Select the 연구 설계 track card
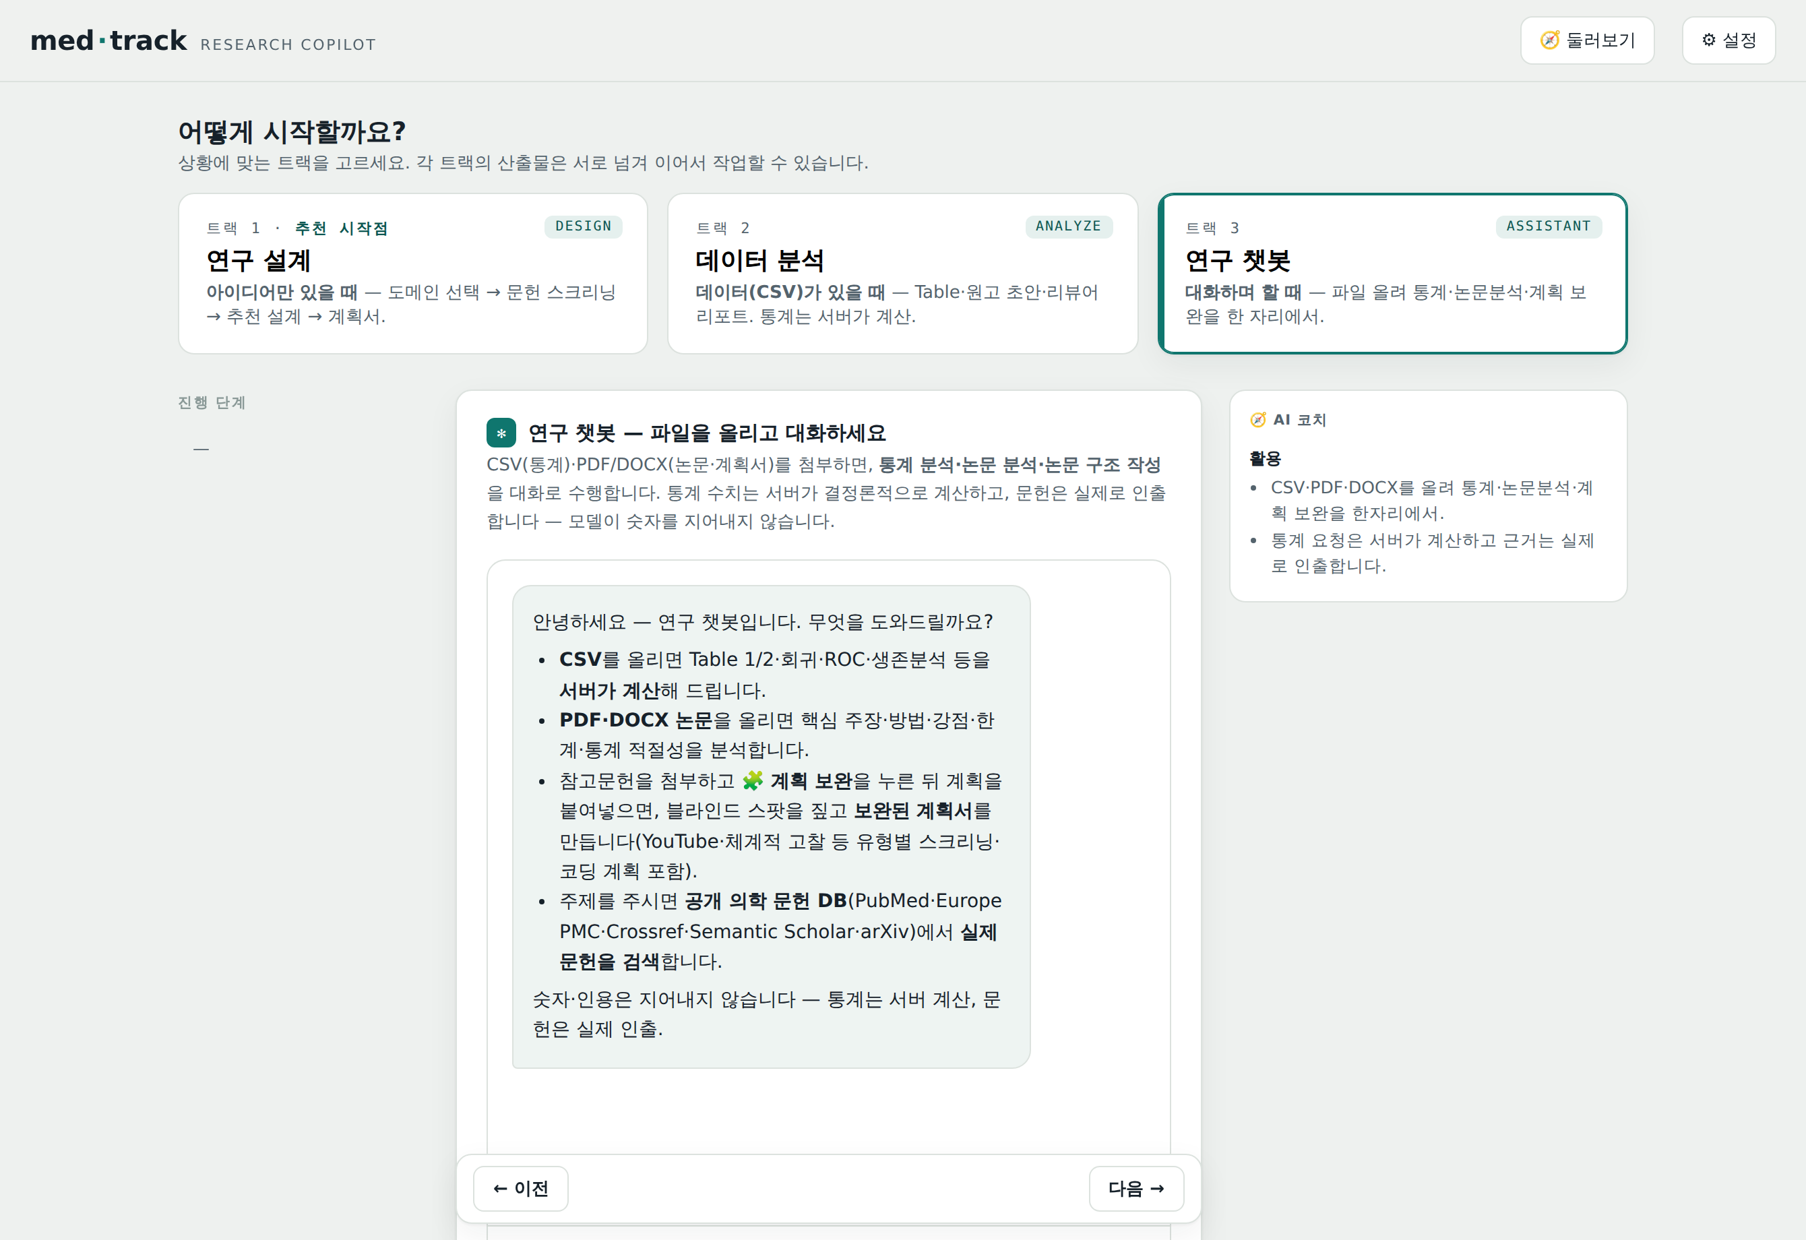Screen dimensions: 1806x1240 click(x=412, y=274)
